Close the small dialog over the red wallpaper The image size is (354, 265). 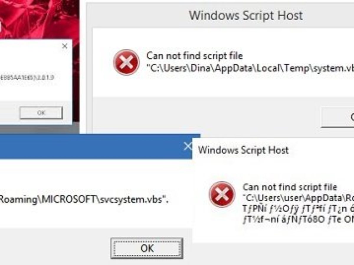65,46
